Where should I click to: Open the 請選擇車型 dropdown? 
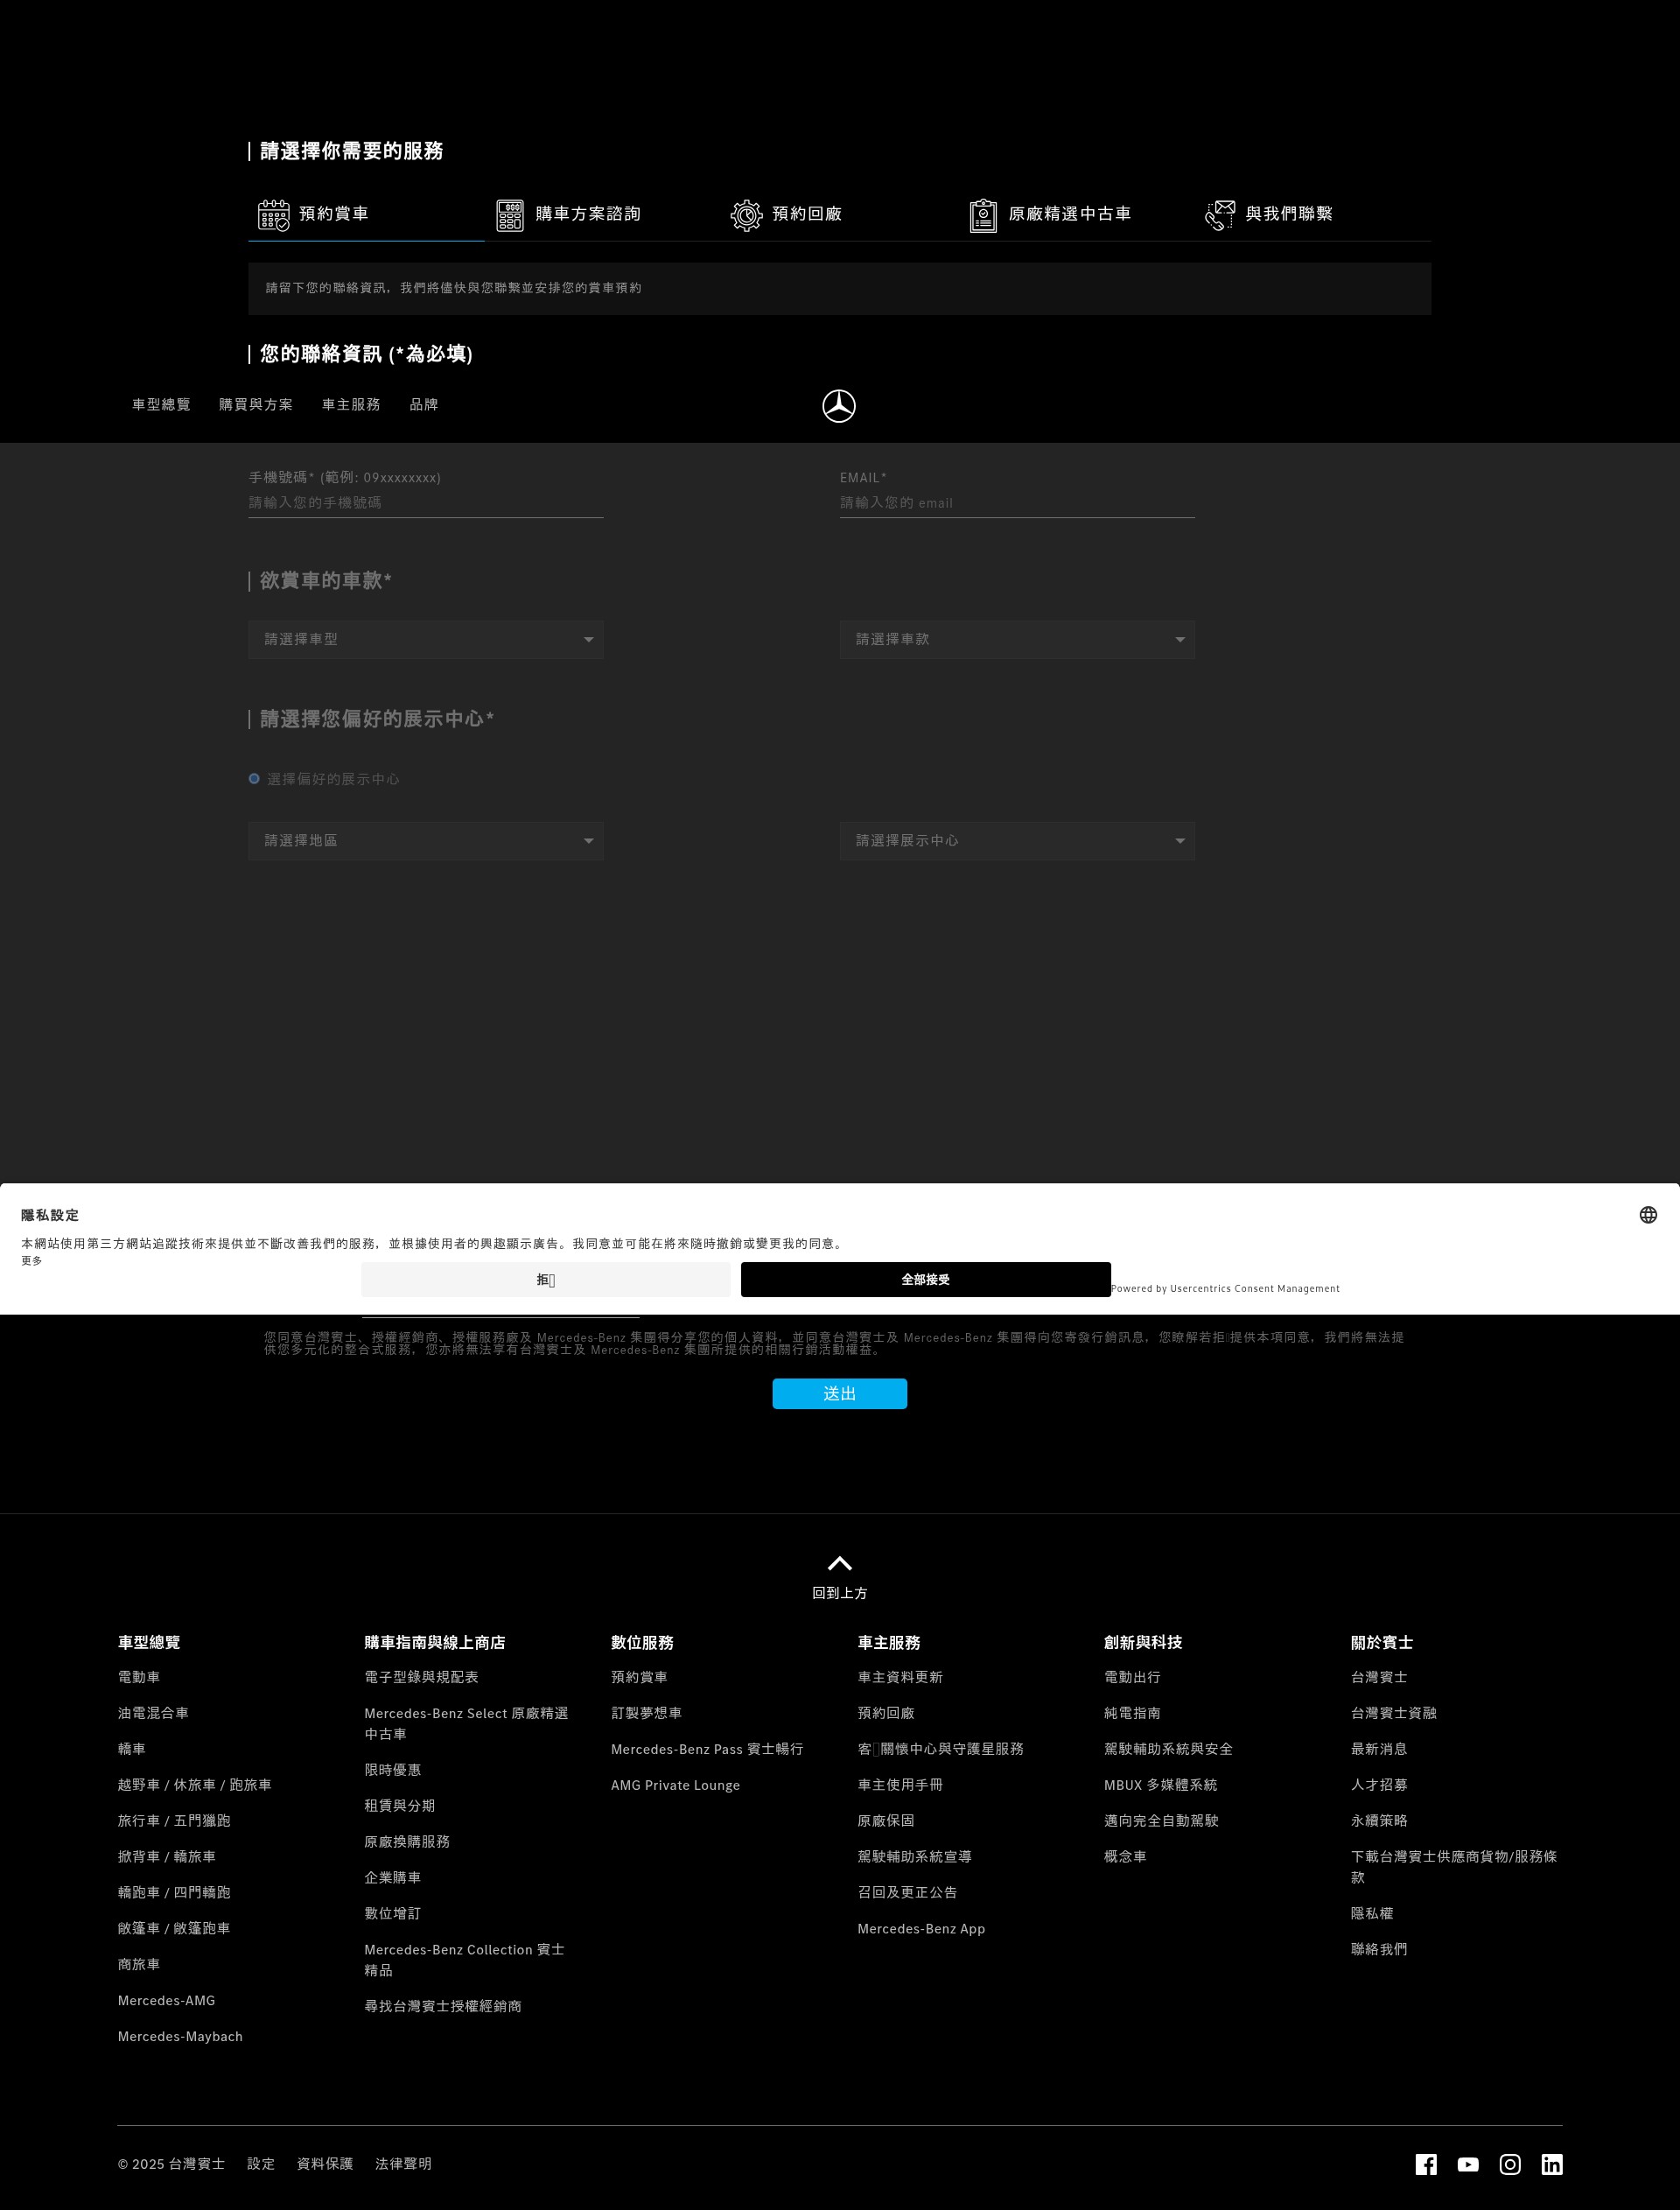426,640
